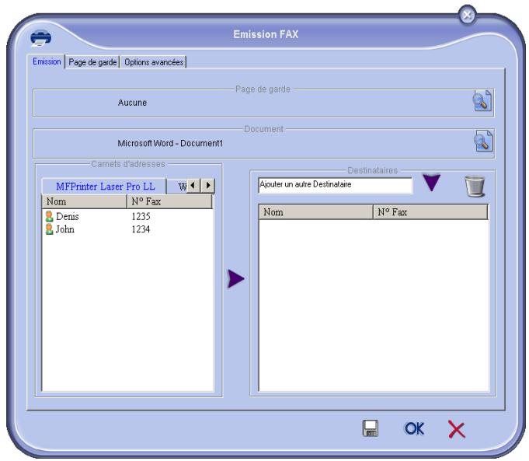Select the Emission tab
The width and height of the screenshot is (529, 461).
[47, 61]
